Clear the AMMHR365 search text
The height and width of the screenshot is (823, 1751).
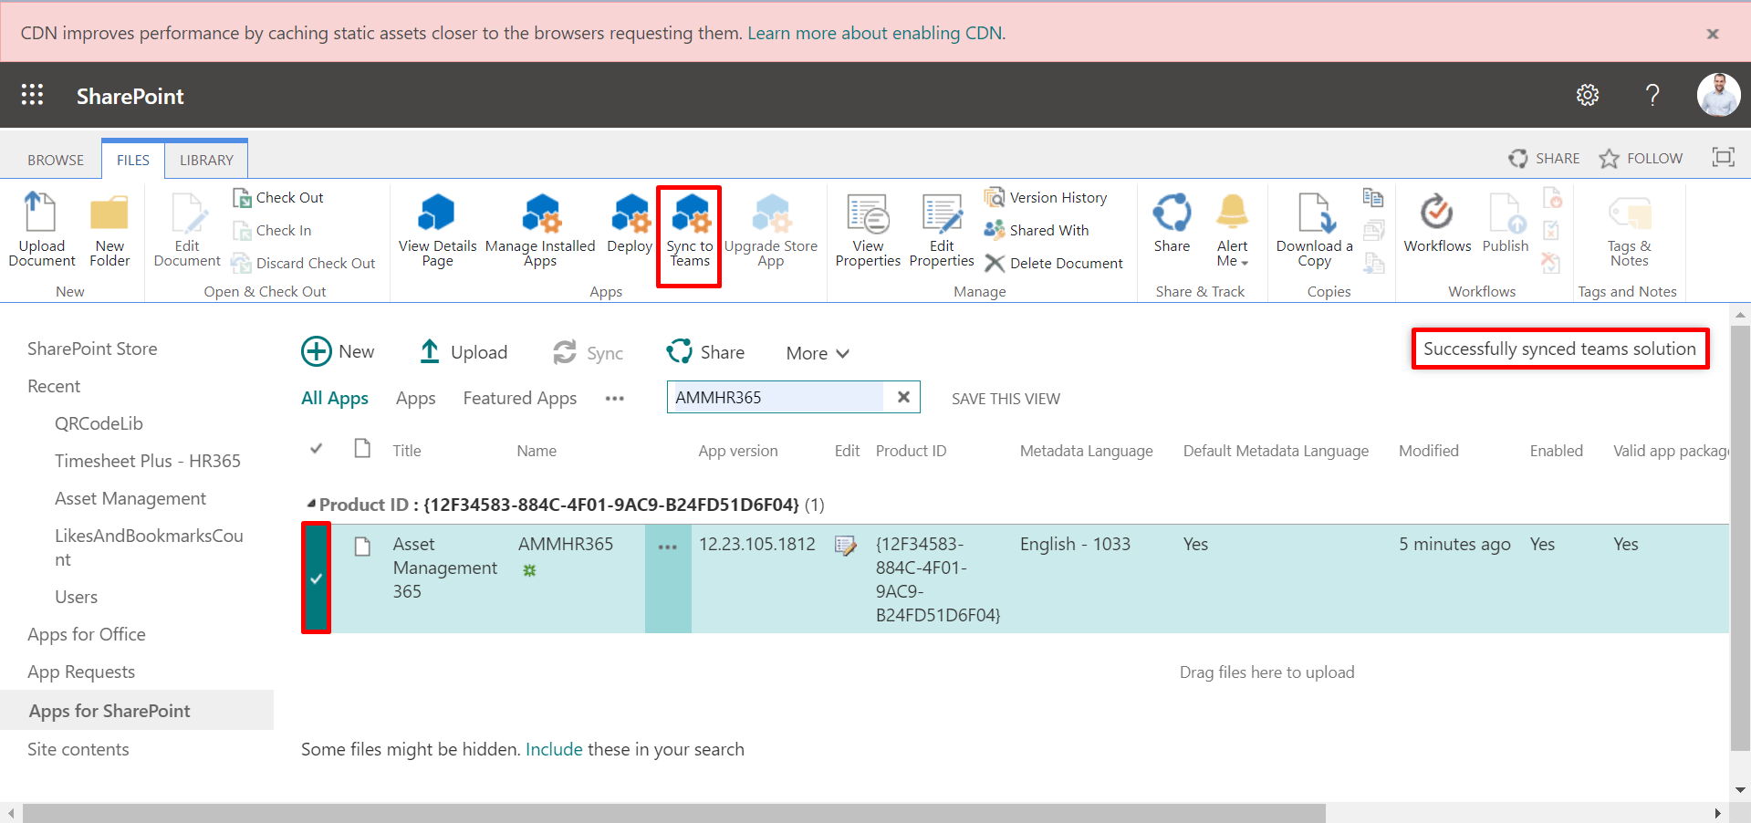(903, 397)
